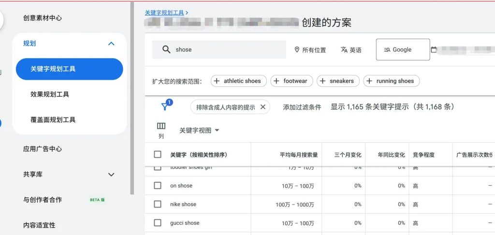Open 效果规划工具 in sidebar
Screen dimensions: 495x235
click(50, 94)
